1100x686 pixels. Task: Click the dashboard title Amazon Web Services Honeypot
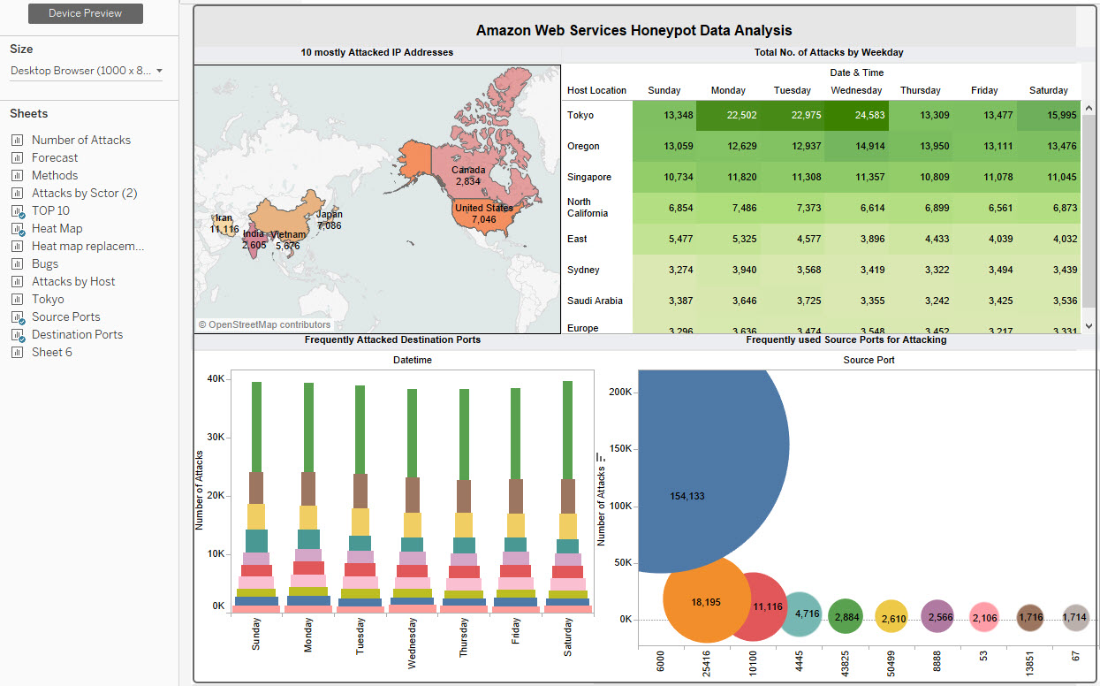634,31
